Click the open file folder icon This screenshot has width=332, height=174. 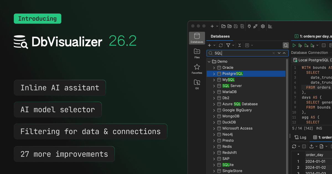(223, 26)
